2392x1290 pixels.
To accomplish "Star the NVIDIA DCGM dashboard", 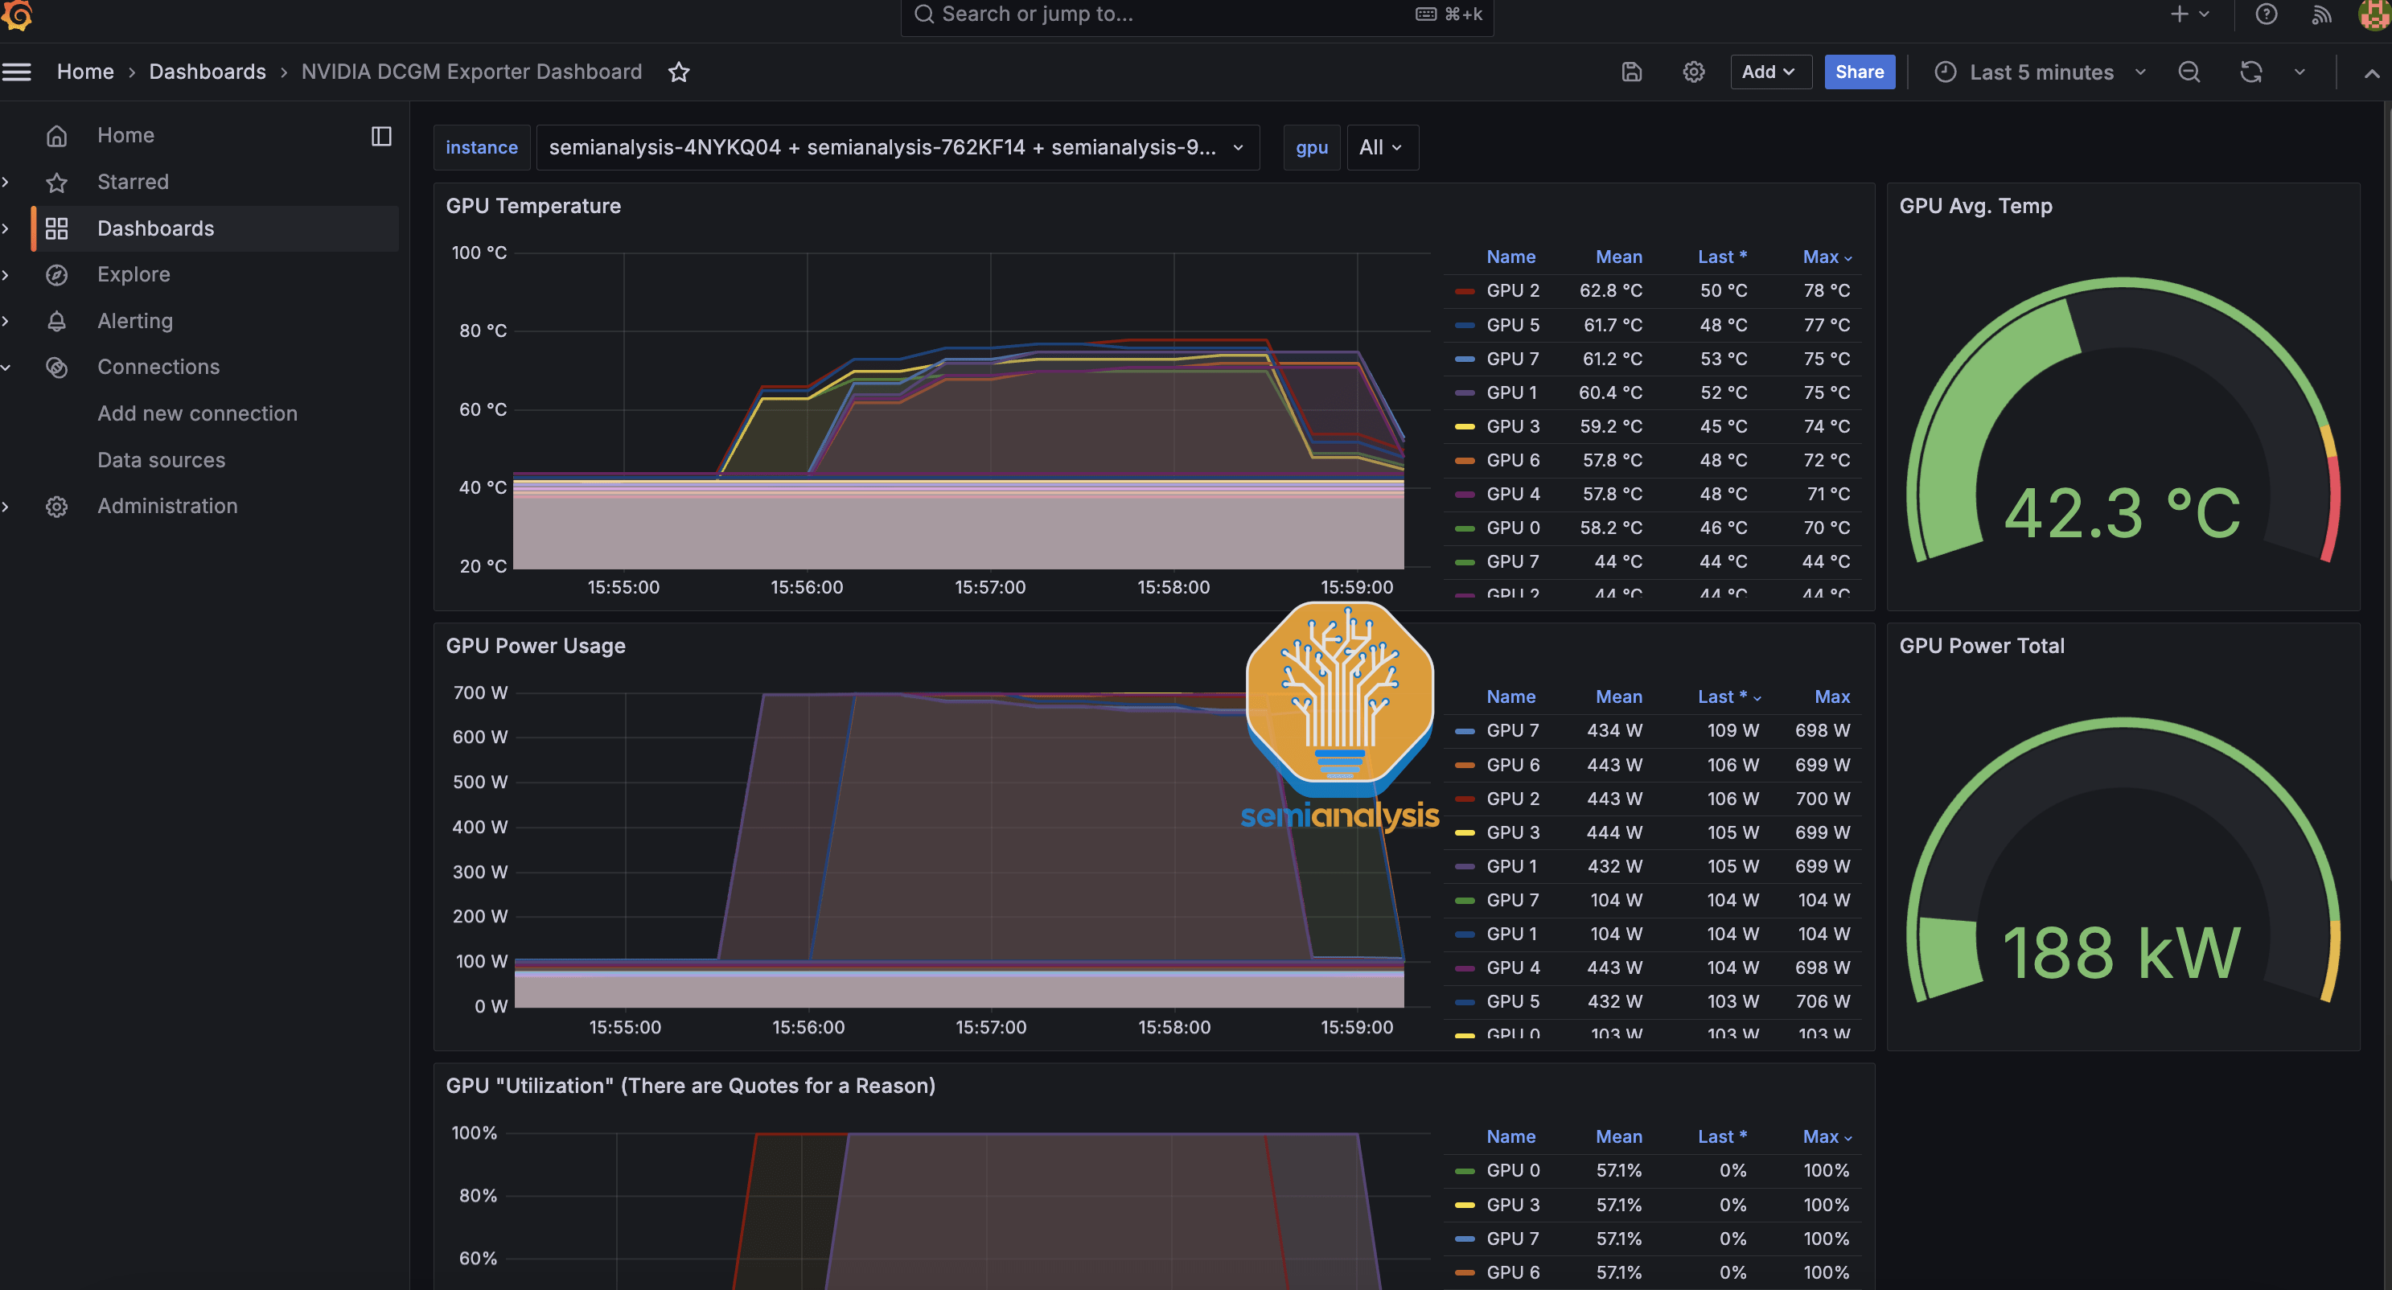I will (679, 72).
